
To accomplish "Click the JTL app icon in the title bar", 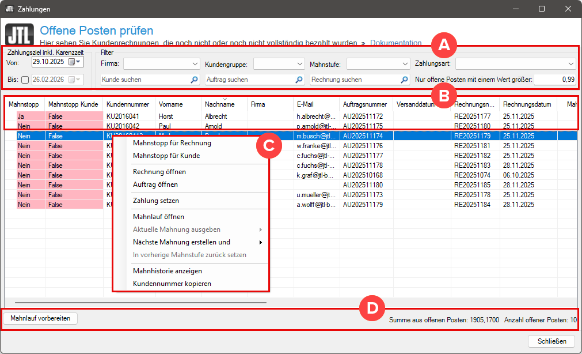I will click(x=9, y=9).
